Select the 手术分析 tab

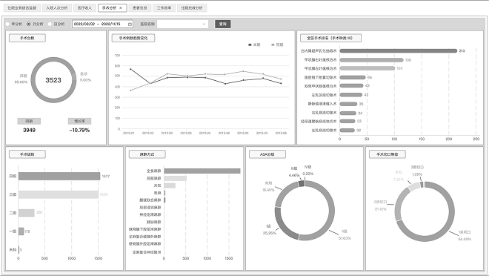[x=113, y=8]
